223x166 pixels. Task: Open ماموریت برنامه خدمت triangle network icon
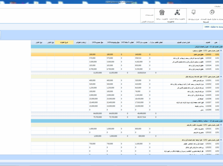coord(177,13)
